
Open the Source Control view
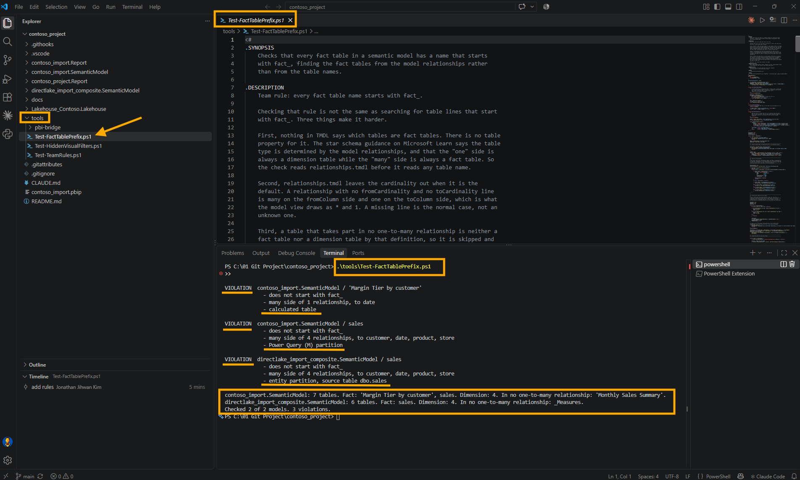8,60
